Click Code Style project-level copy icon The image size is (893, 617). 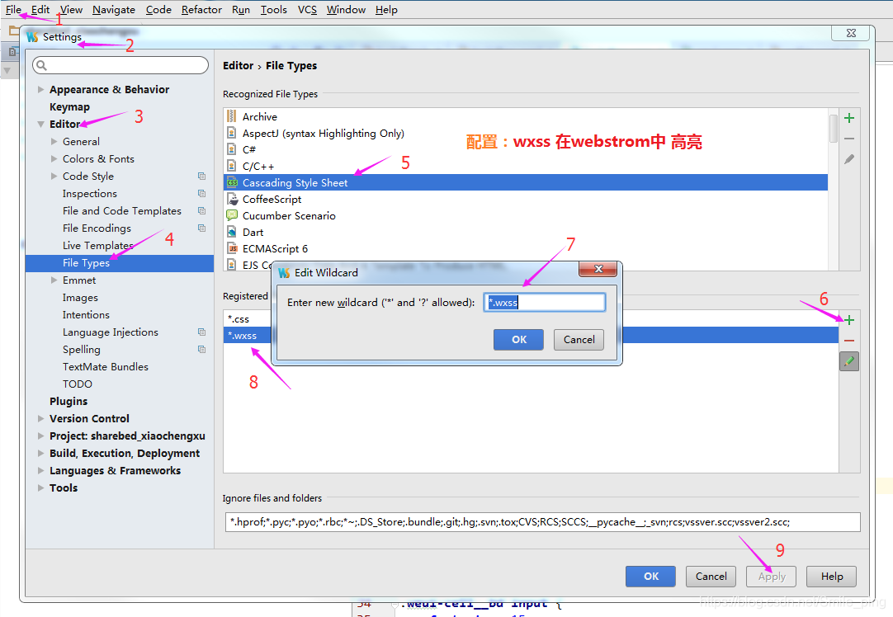click(x=201, y=176)
